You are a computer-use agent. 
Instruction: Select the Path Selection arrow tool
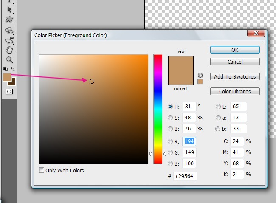tap(9, 9)
